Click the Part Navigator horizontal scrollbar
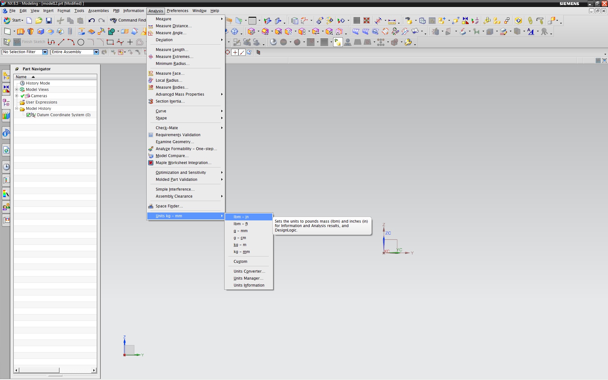This screenshot has width=608, height=380. tap(40, 370)
